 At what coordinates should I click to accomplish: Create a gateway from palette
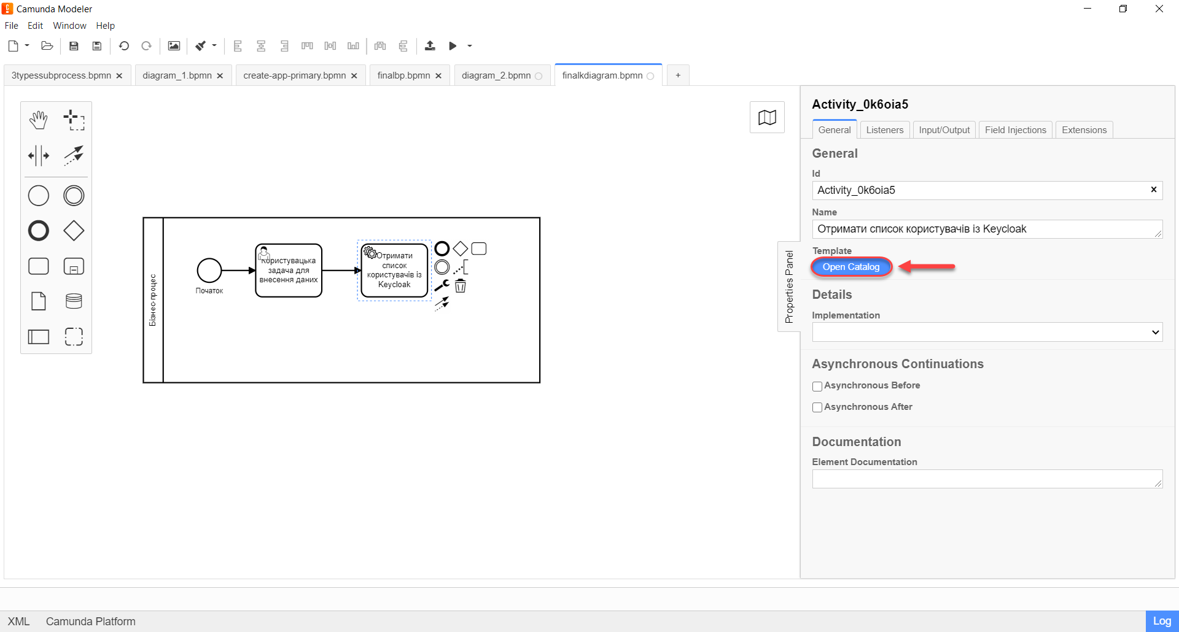[74, 231]
